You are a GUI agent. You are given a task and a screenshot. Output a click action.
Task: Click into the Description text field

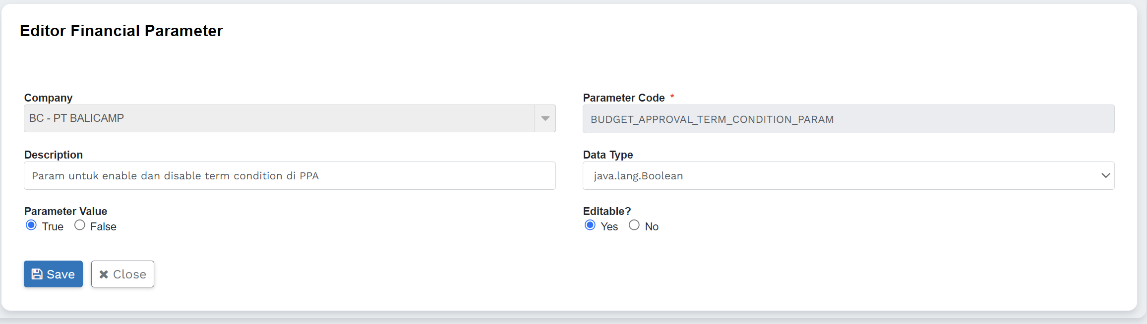click(290, 176)
